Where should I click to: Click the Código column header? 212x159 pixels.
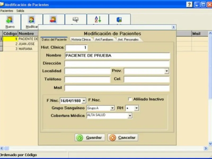(x=10, y=34)
